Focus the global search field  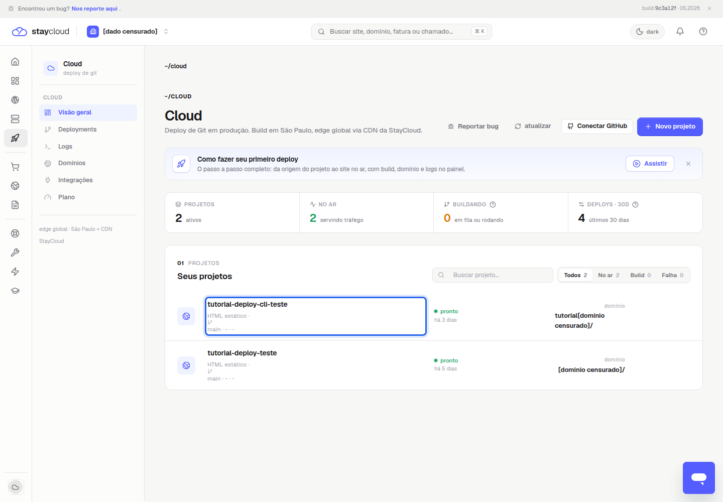coord(401,31)
